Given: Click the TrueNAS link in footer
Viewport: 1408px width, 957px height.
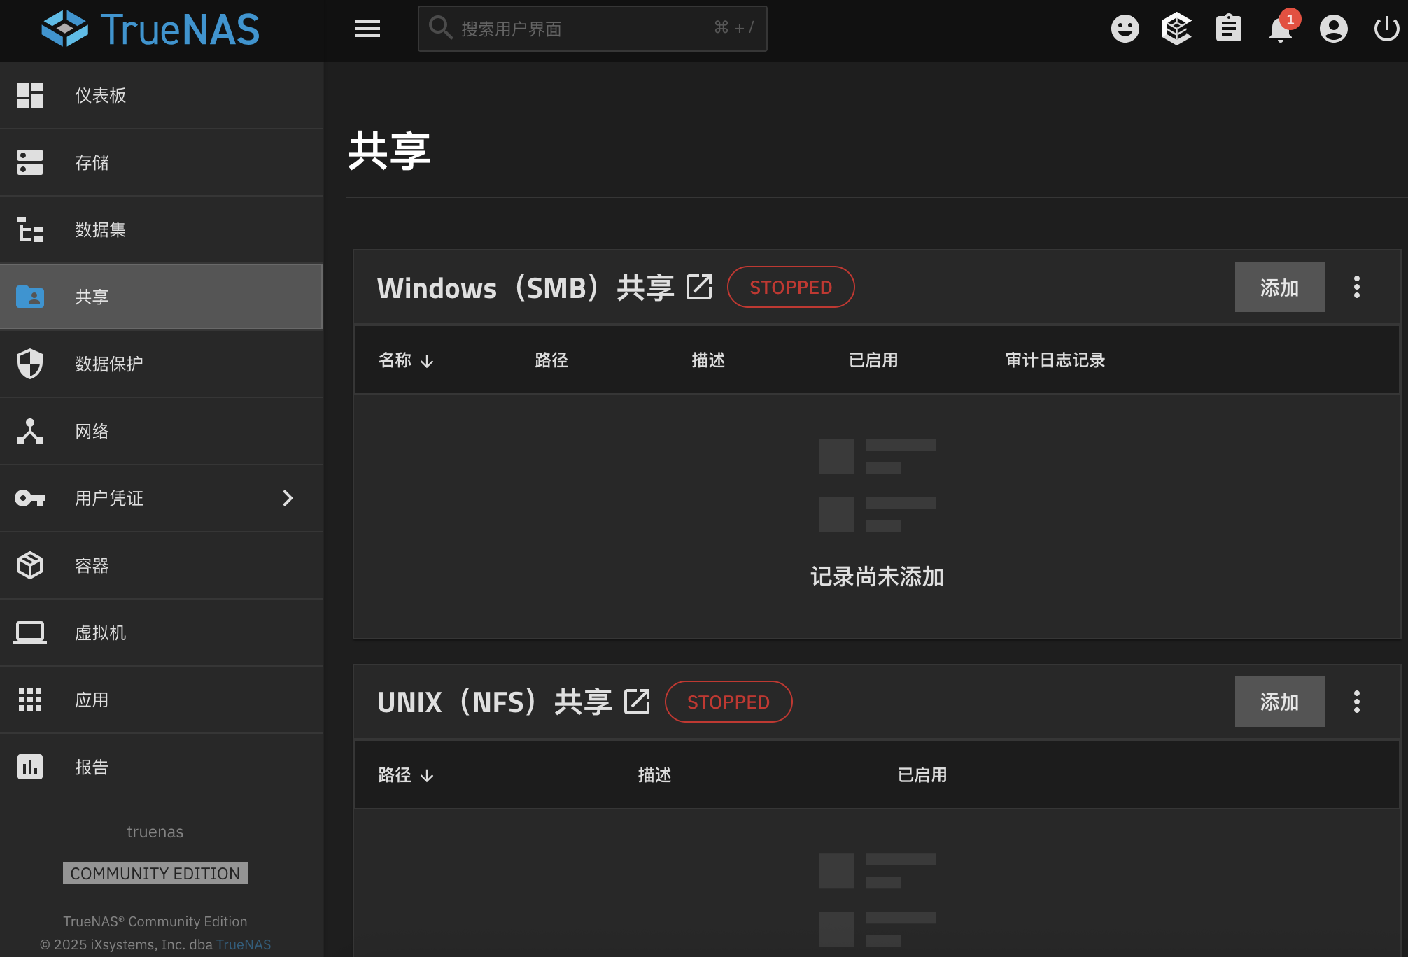Looking at the screenshot, I should point(243,944).
